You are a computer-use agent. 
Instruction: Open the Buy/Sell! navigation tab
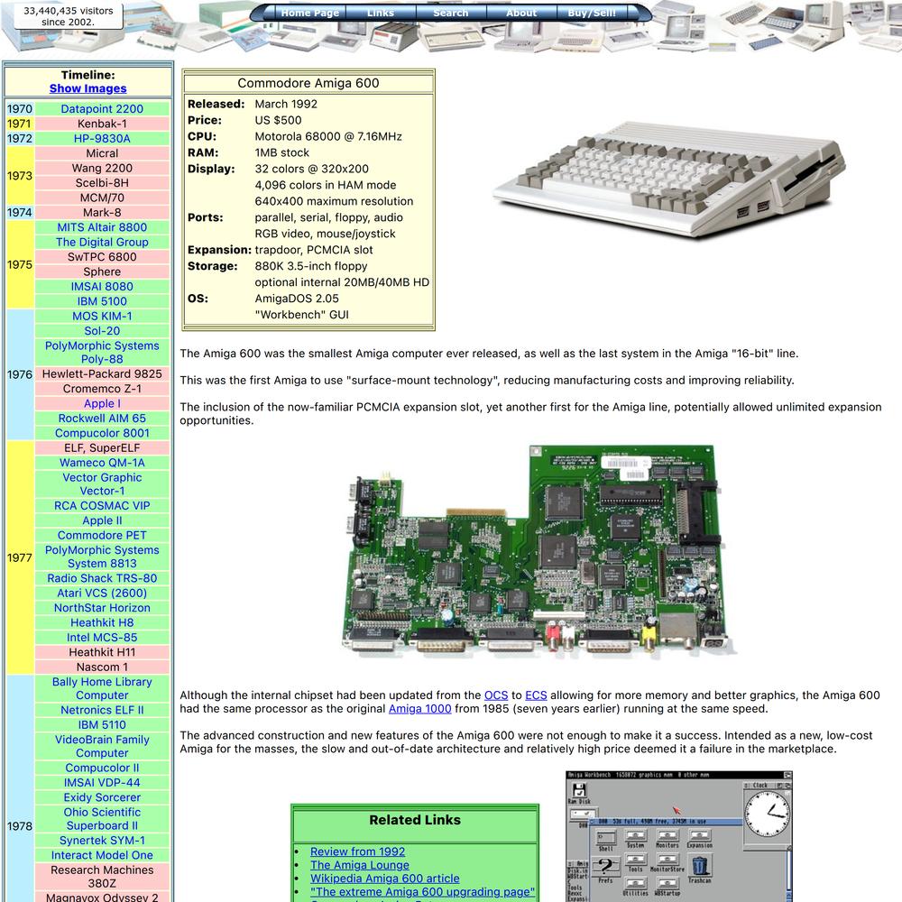[x=592, y=13]
